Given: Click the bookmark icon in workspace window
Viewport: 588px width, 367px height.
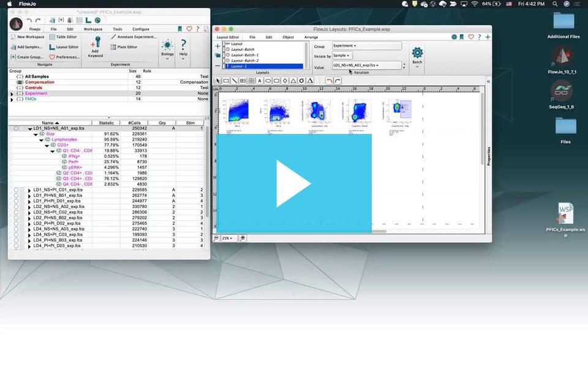Looking at the screenshot, I should pos(180,29).
